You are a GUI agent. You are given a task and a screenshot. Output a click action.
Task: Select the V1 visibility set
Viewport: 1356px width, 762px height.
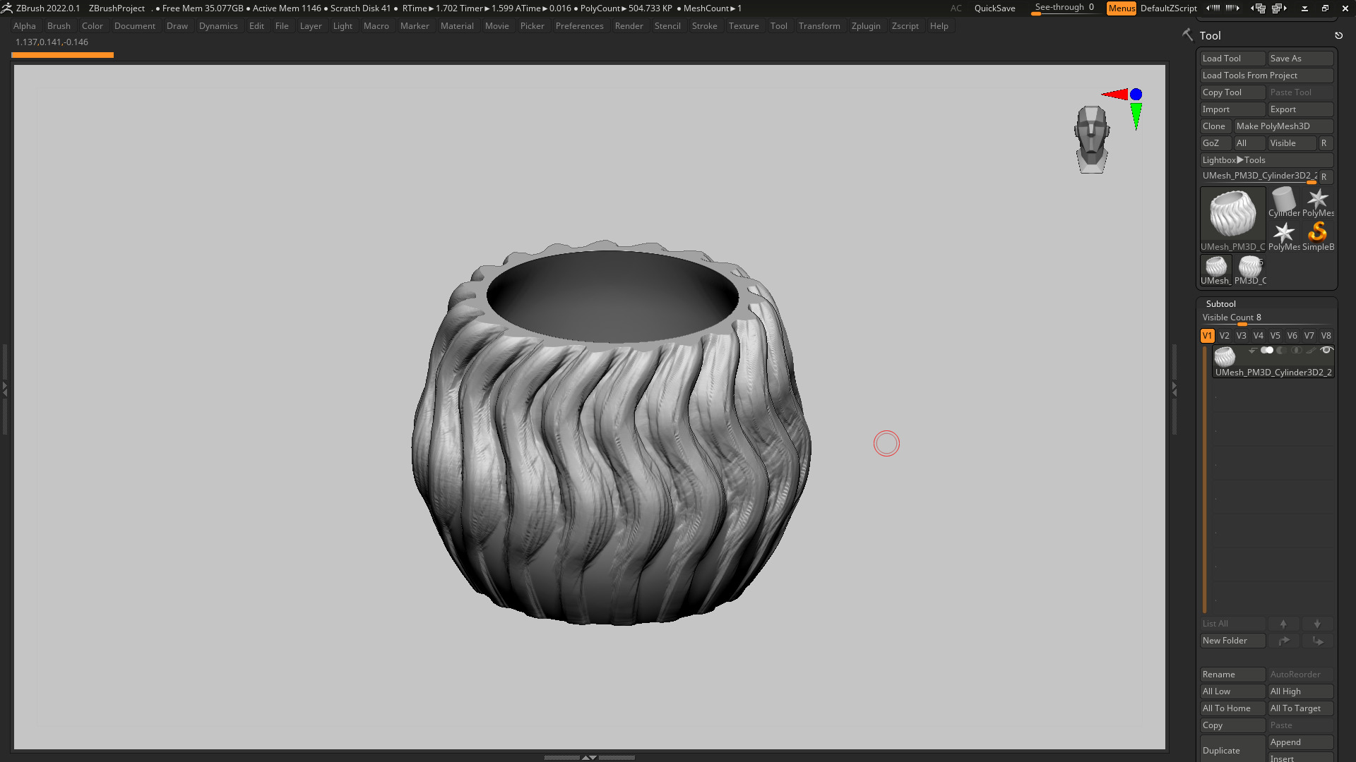coord(1207,336)
